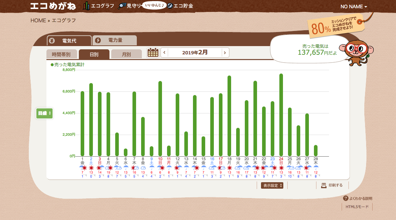Image resolution: width=396 pixels, height=220 pixels.
Task: Open エコグラフ from the top navigation
Action: [x=99, y=6]
